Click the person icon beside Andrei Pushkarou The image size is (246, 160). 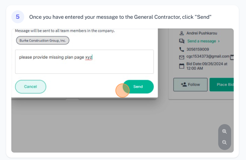tap(182, 33)
